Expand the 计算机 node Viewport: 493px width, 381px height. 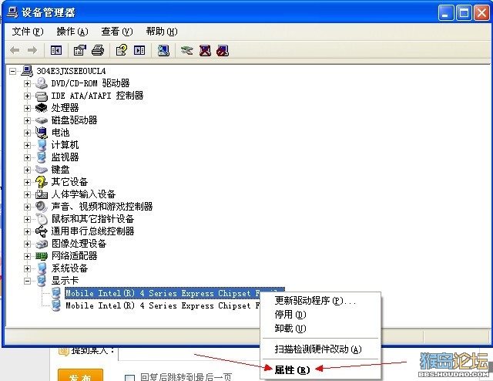tap(28, 145)
